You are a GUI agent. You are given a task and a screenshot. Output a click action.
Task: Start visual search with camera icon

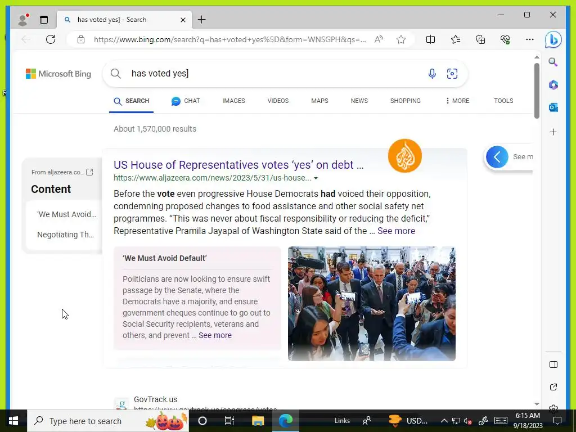point(452,74)
